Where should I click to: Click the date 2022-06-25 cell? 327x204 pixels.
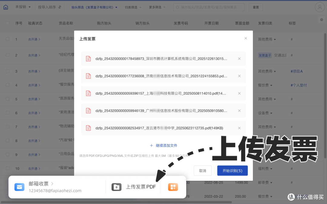[213, 183]
